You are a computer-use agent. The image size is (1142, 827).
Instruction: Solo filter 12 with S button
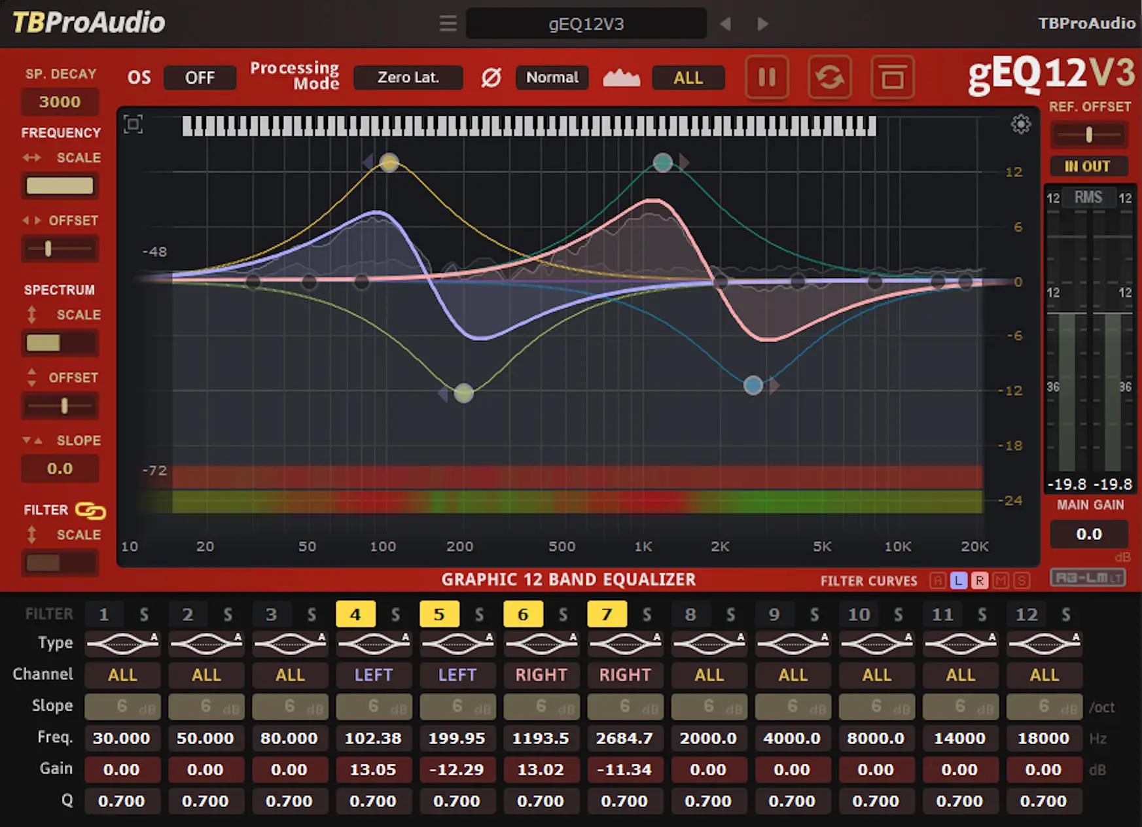click(1066, 614)
